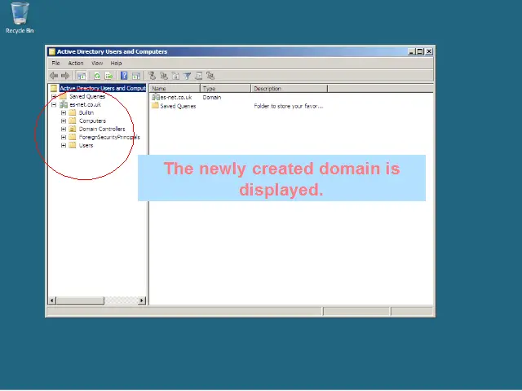The image size is (522, 391).
Task: Click the folder icon beside Saved Queries in the list
Action: point(155,106)
